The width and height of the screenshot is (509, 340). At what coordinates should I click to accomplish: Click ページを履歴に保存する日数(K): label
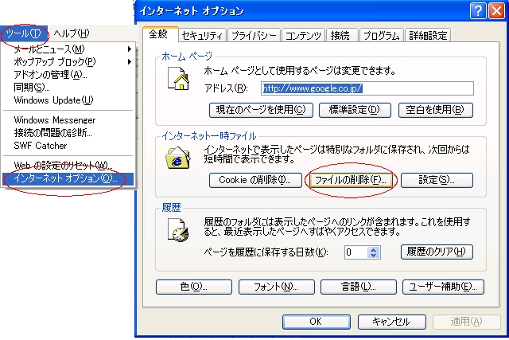click(x=266, y=252)
